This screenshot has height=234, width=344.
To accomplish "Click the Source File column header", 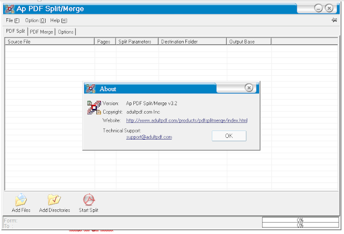I will pyautogui.click(x=49, y=41).
